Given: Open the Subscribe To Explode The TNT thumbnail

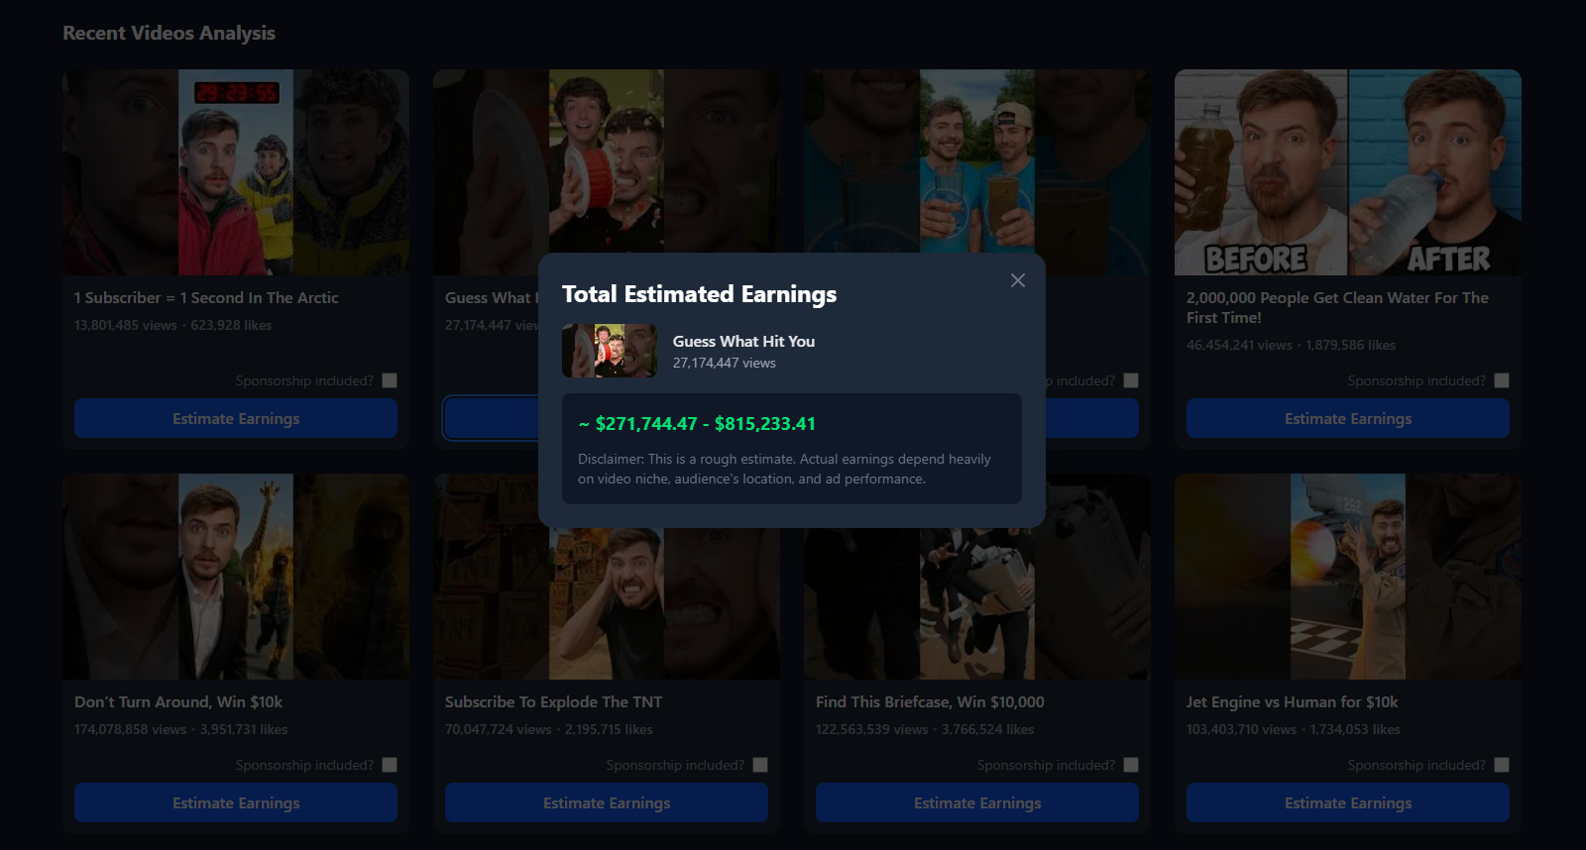Looking at the screenshot, I should [x=607, y=604].
